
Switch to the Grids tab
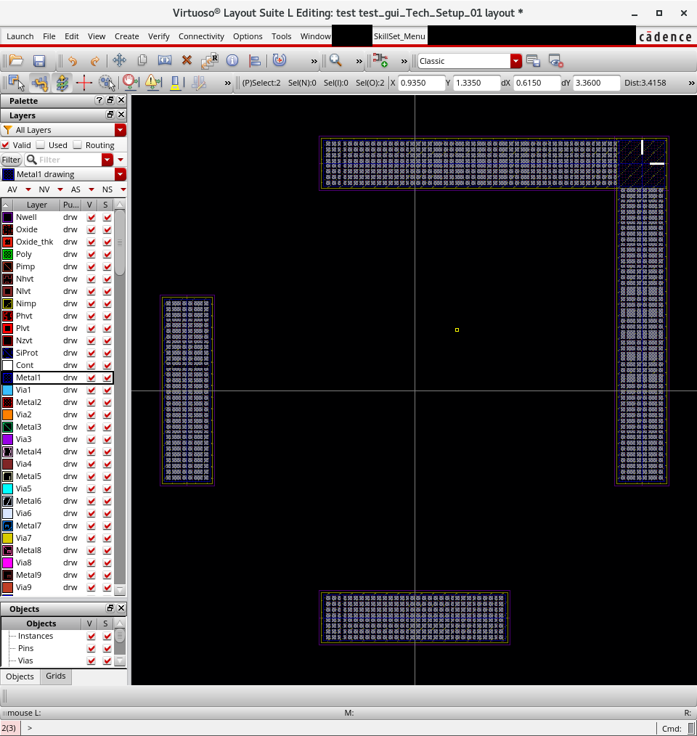pos(56,676)
